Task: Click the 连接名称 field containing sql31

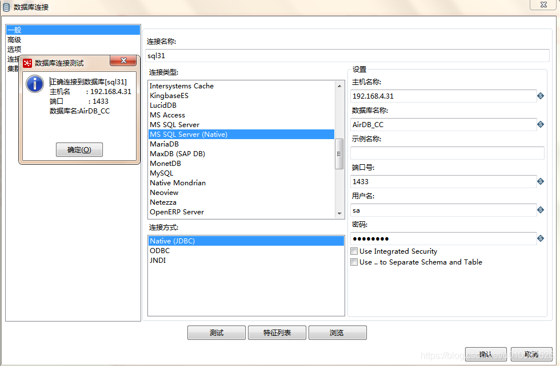Action: (347, 56)
